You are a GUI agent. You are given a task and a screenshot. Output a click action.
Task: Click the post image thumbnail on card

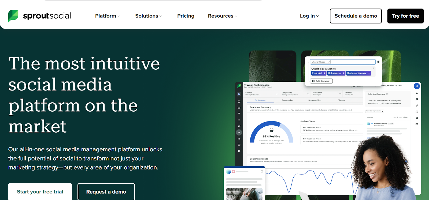pos(244,194)
